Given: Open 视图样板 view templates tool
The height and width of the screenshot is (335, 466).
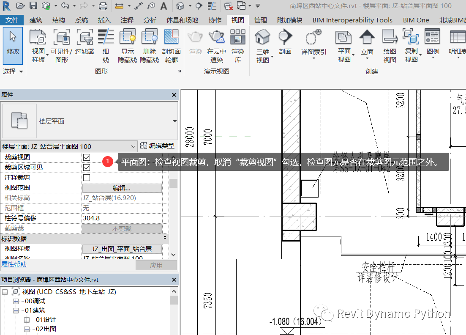Looking at the screenshot, I should tap(38, 46).
